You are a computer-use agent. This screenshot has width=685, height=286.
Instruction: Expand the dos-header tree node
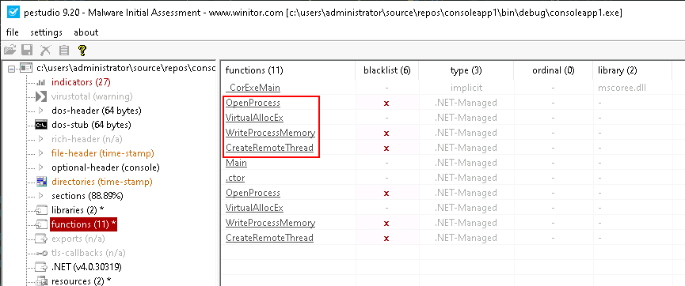(x=41, y=111)
